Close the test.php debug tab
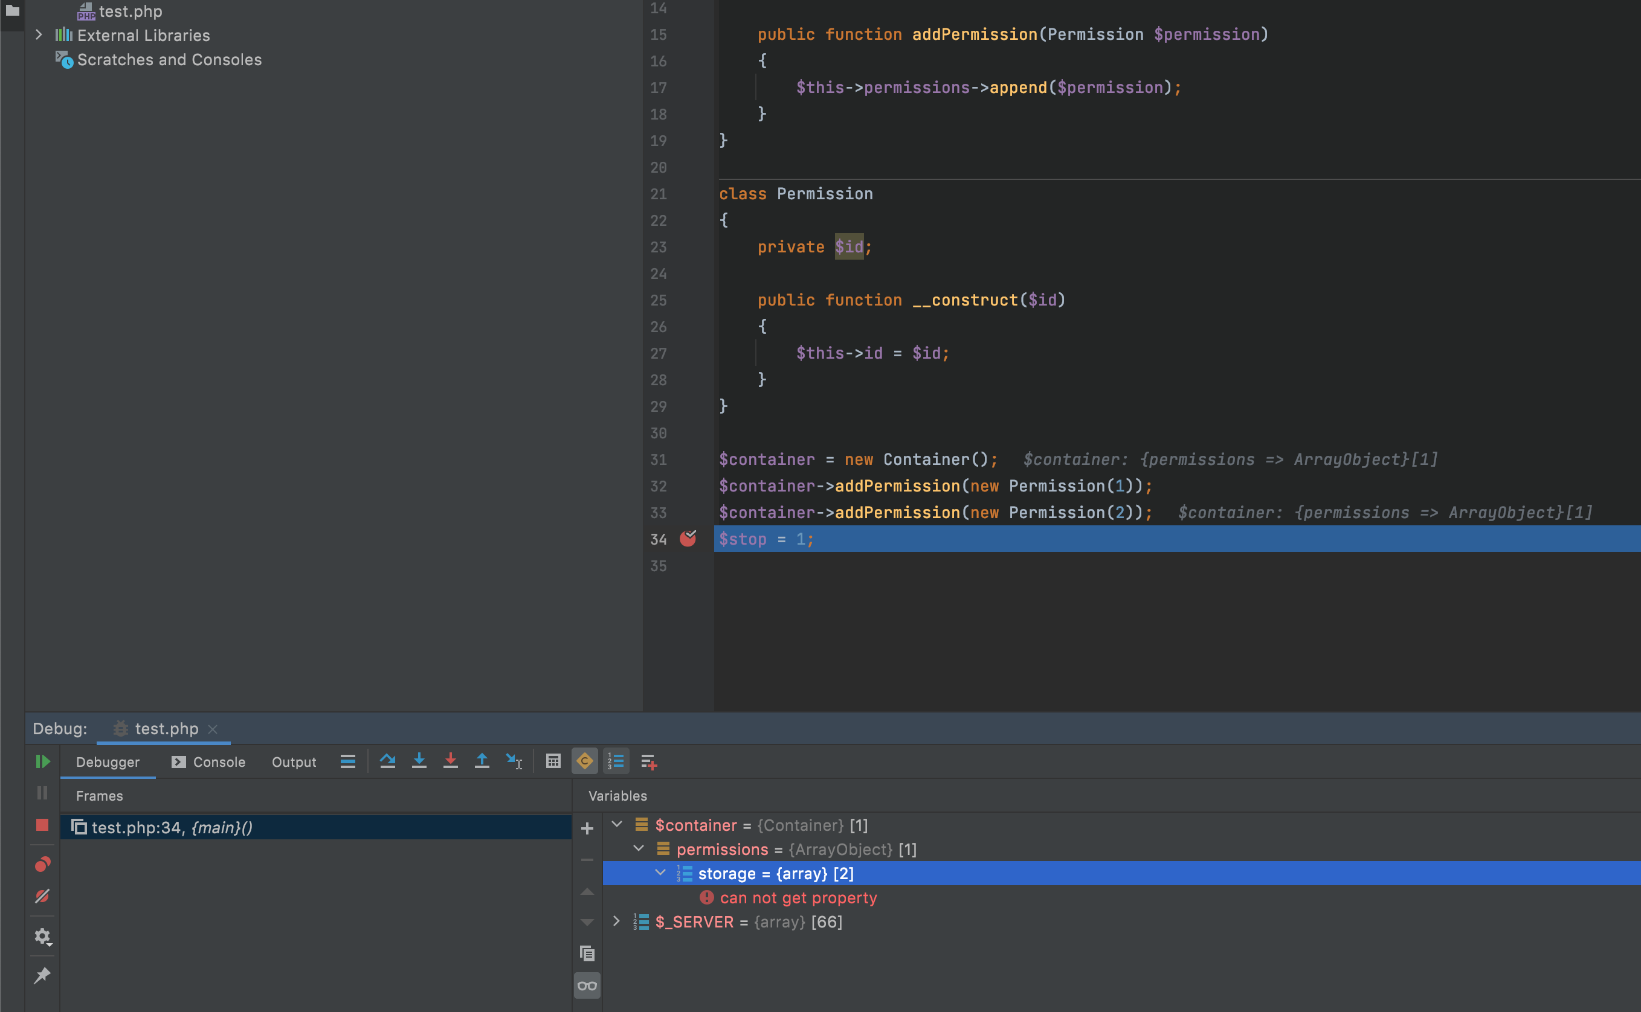 coord(213,729)
